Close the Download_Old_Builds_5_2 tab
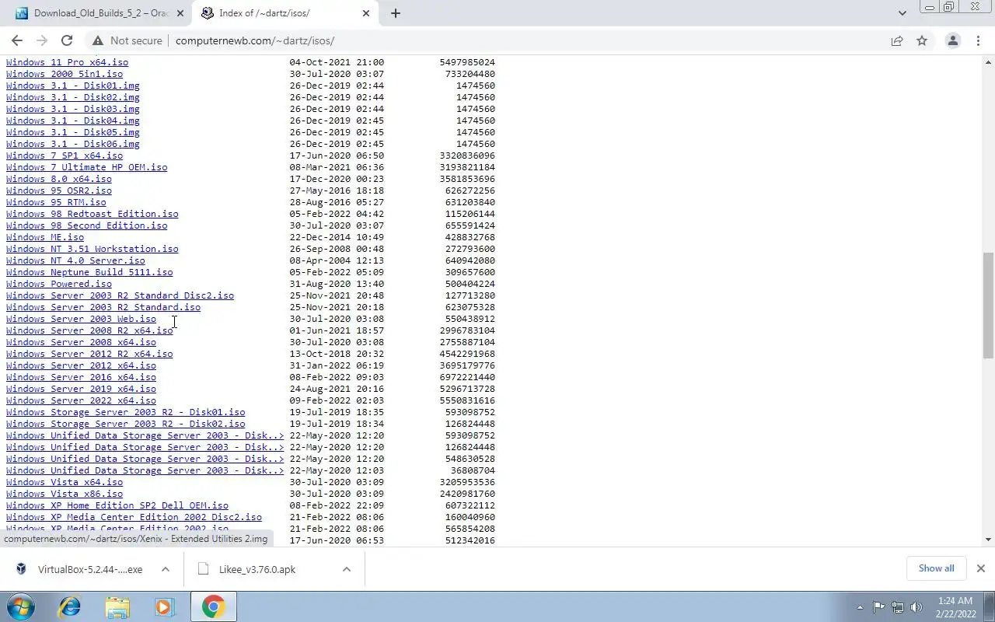The height and width of the screenshot is (622, 995). pyautogui.click(x=180, y=13)
